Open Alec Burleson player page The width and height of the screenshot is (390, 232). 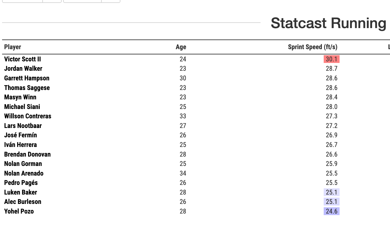point(23,202)
